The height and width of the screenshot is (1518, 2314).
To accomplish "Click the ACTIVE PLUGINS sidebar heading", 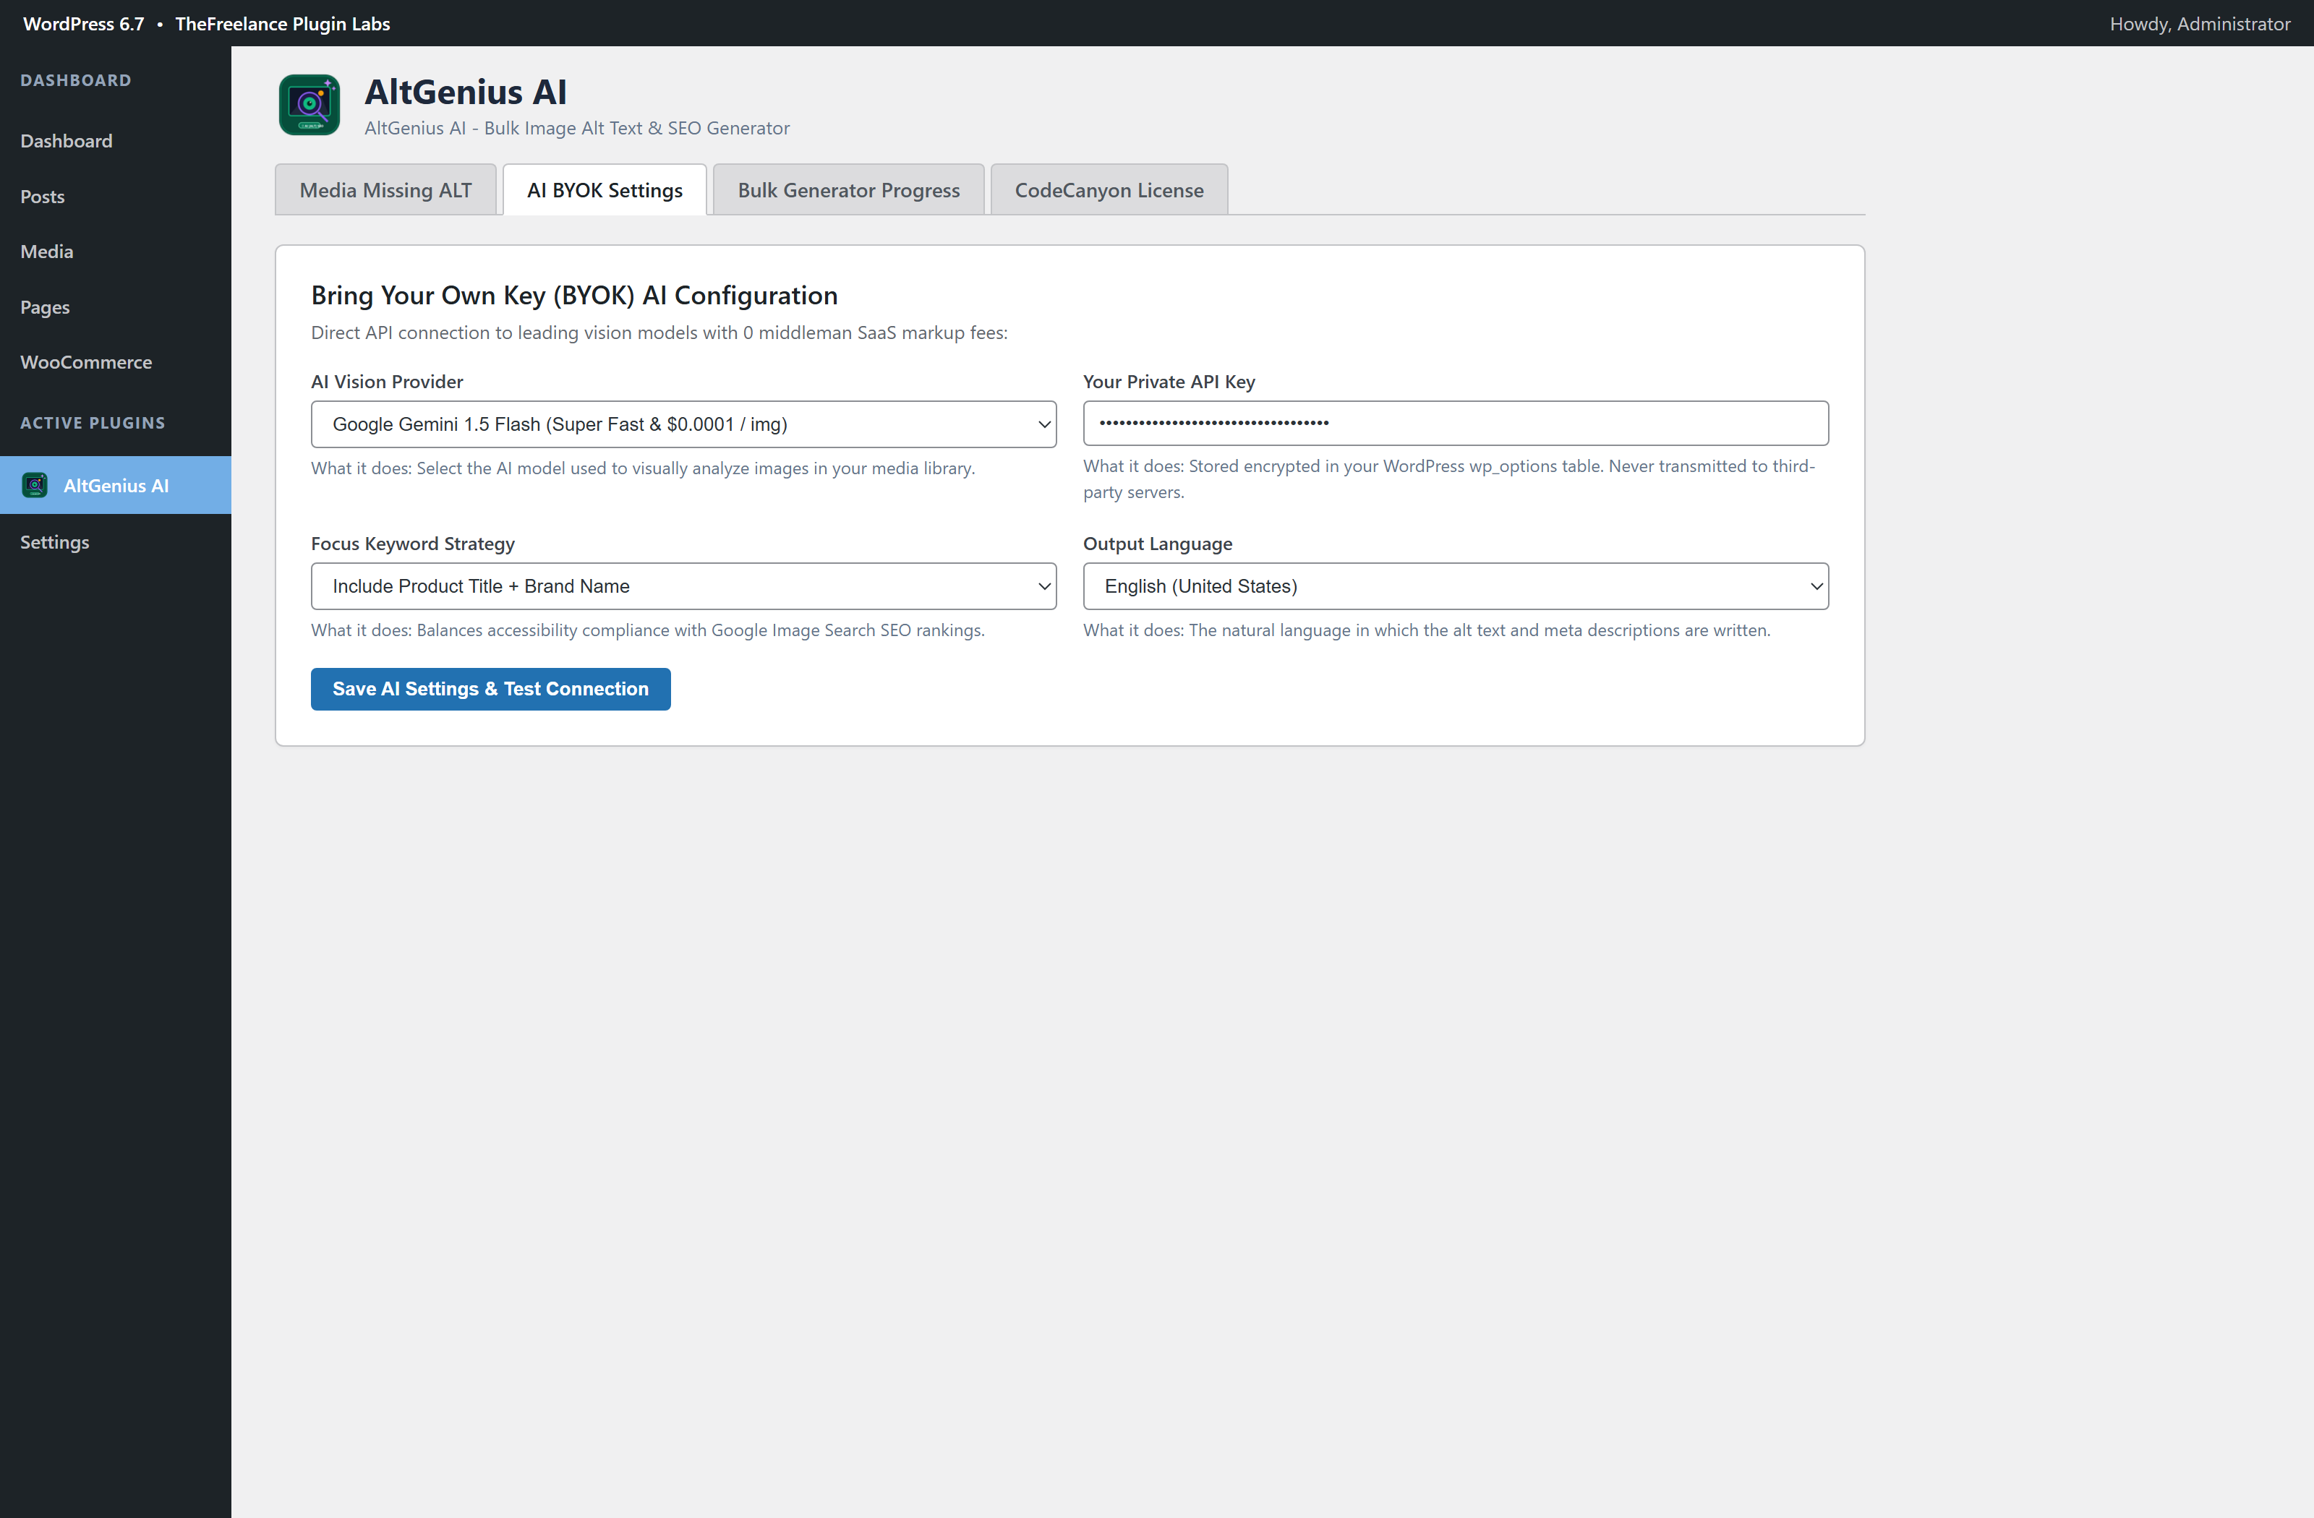I will [x=93, y=423].
